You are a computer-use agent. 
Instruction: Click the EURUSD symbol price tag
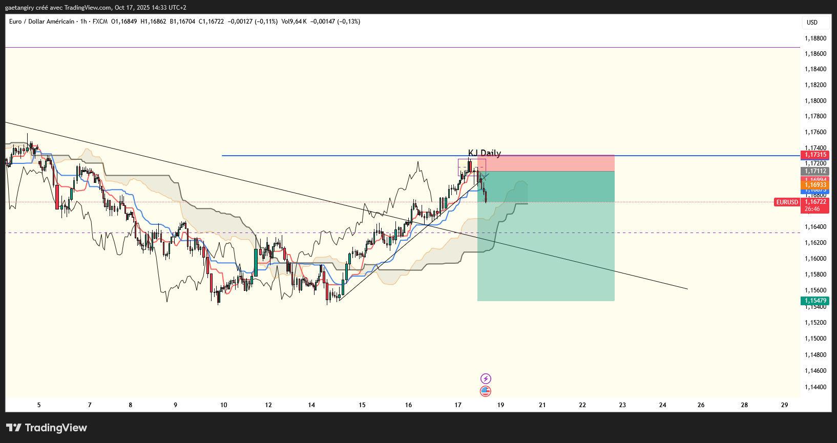point(787,202)
